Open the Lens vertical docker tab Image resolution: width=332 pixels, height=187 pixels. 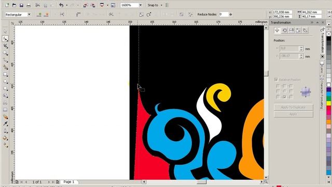pos(322,67)
